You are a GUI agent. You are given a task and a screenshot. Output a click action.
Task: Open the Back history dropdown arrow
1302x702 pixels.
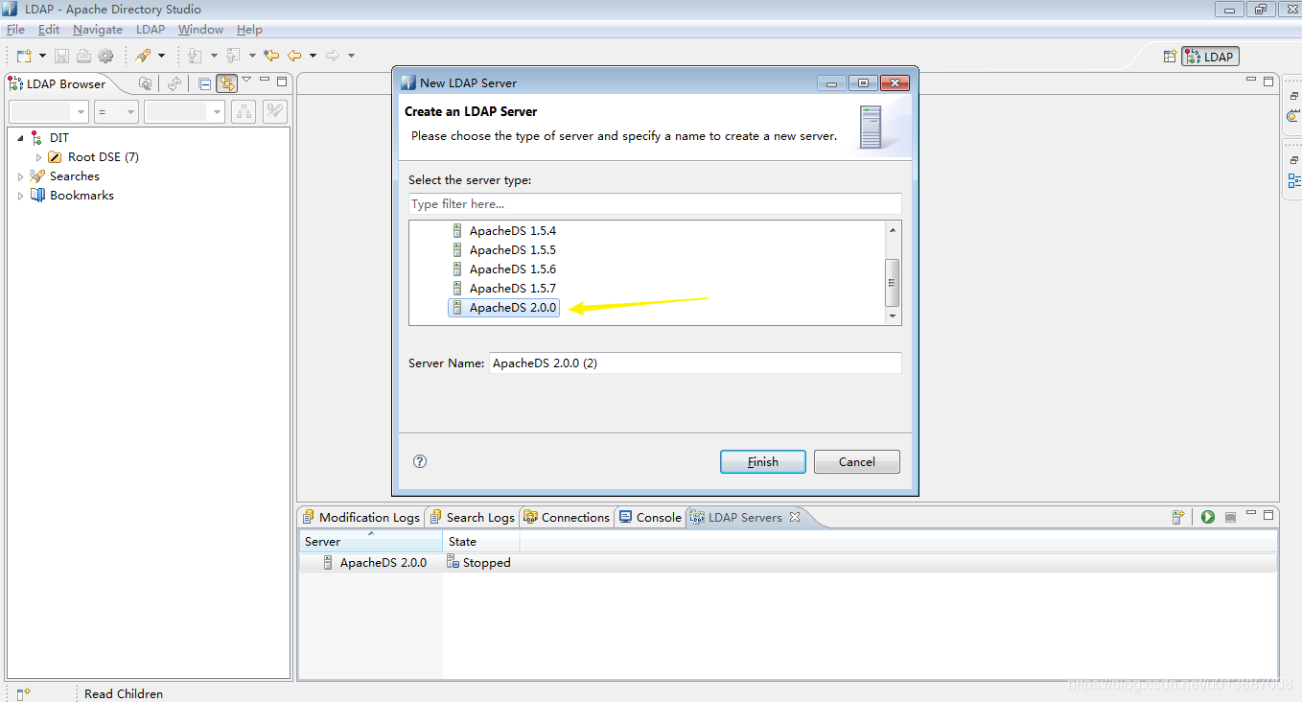click(x=313, y=56)
